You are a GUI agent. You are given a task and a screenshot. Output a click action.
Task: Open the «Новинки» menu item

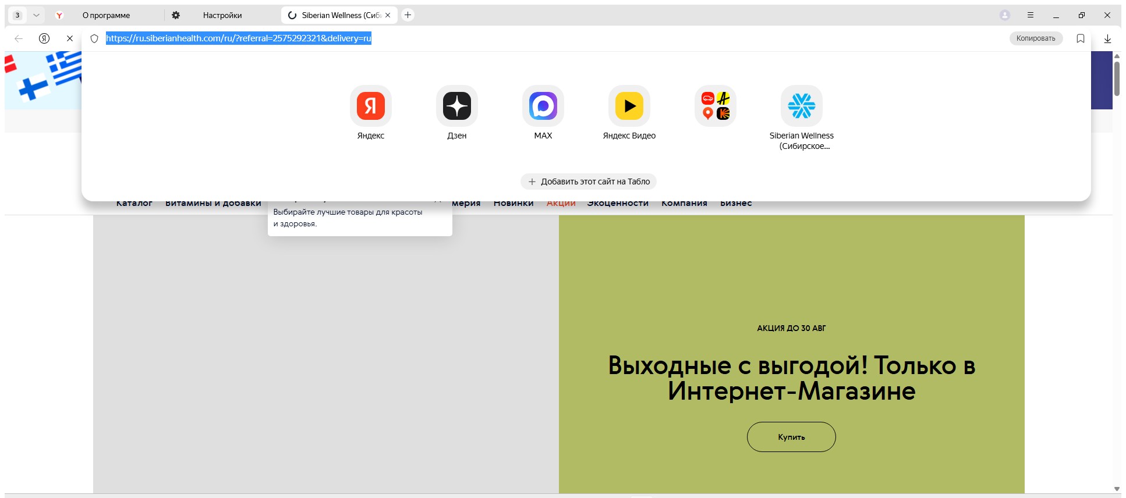click(514, 203)
